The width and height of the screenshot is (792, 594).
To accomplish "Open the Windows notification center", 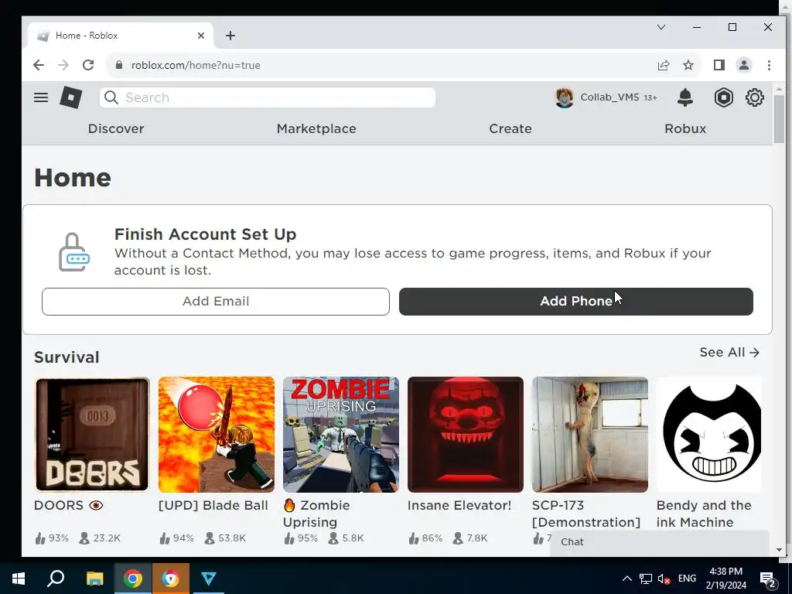I will coord(768,579).
